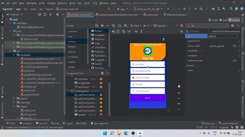Click the Debug app bug icon

coord(185,9)
